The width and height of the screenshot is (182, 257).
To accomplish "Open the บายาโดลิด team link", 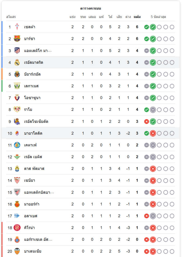I will 33,133.
